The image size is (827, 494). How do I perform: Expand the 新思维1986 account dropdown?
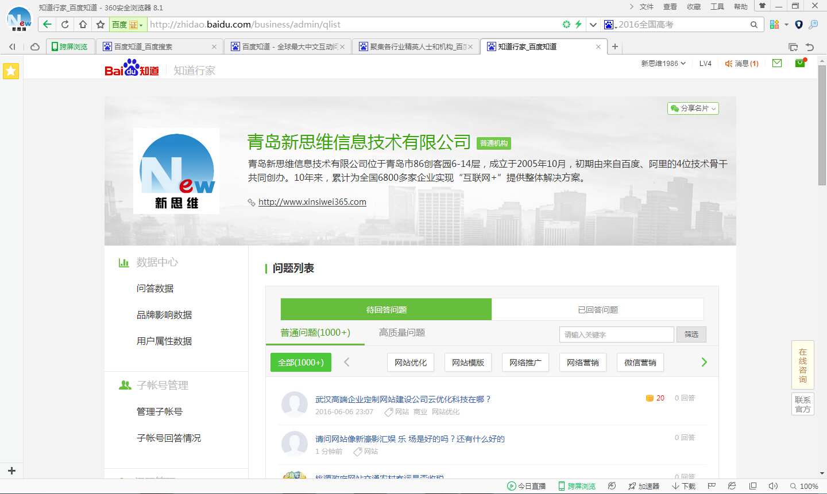tap(663, 64)
